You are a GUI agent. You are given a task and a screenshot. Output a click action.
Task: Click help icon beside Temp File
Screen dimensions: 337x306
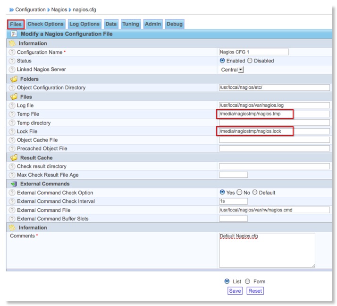coord(12,114)
